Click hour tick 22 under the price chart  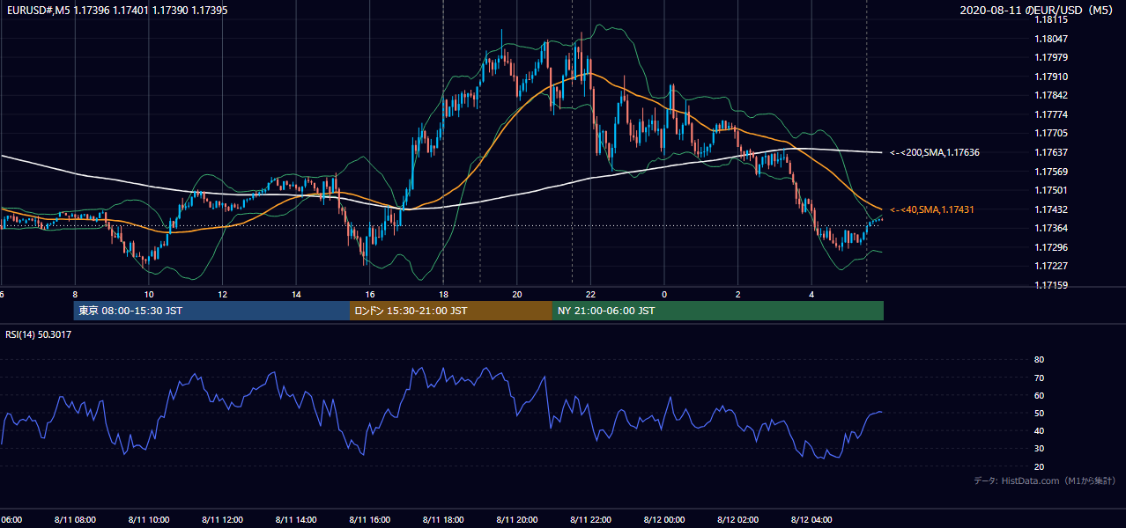pyautogui.click(x=590, y=294)
